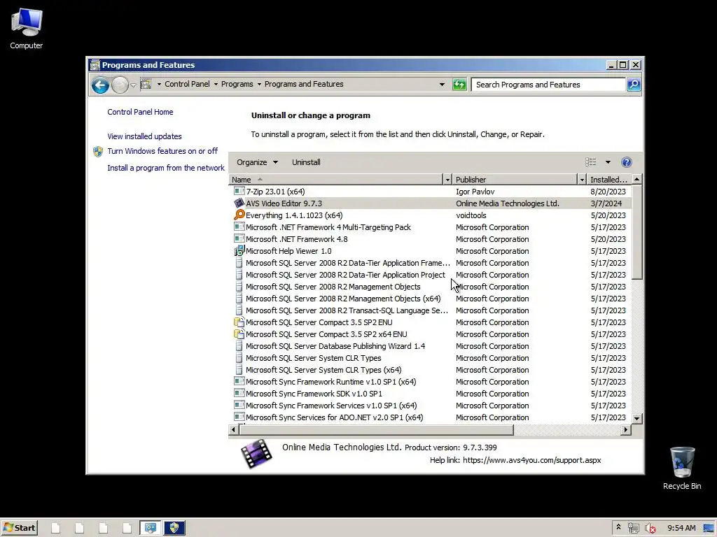This screenshot has height=537, width=717.
Task: Go back with the blue Back arrow
Action: click(x=100, y=85)
